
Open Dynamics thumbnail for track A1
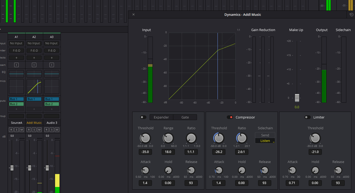[16, 87]
